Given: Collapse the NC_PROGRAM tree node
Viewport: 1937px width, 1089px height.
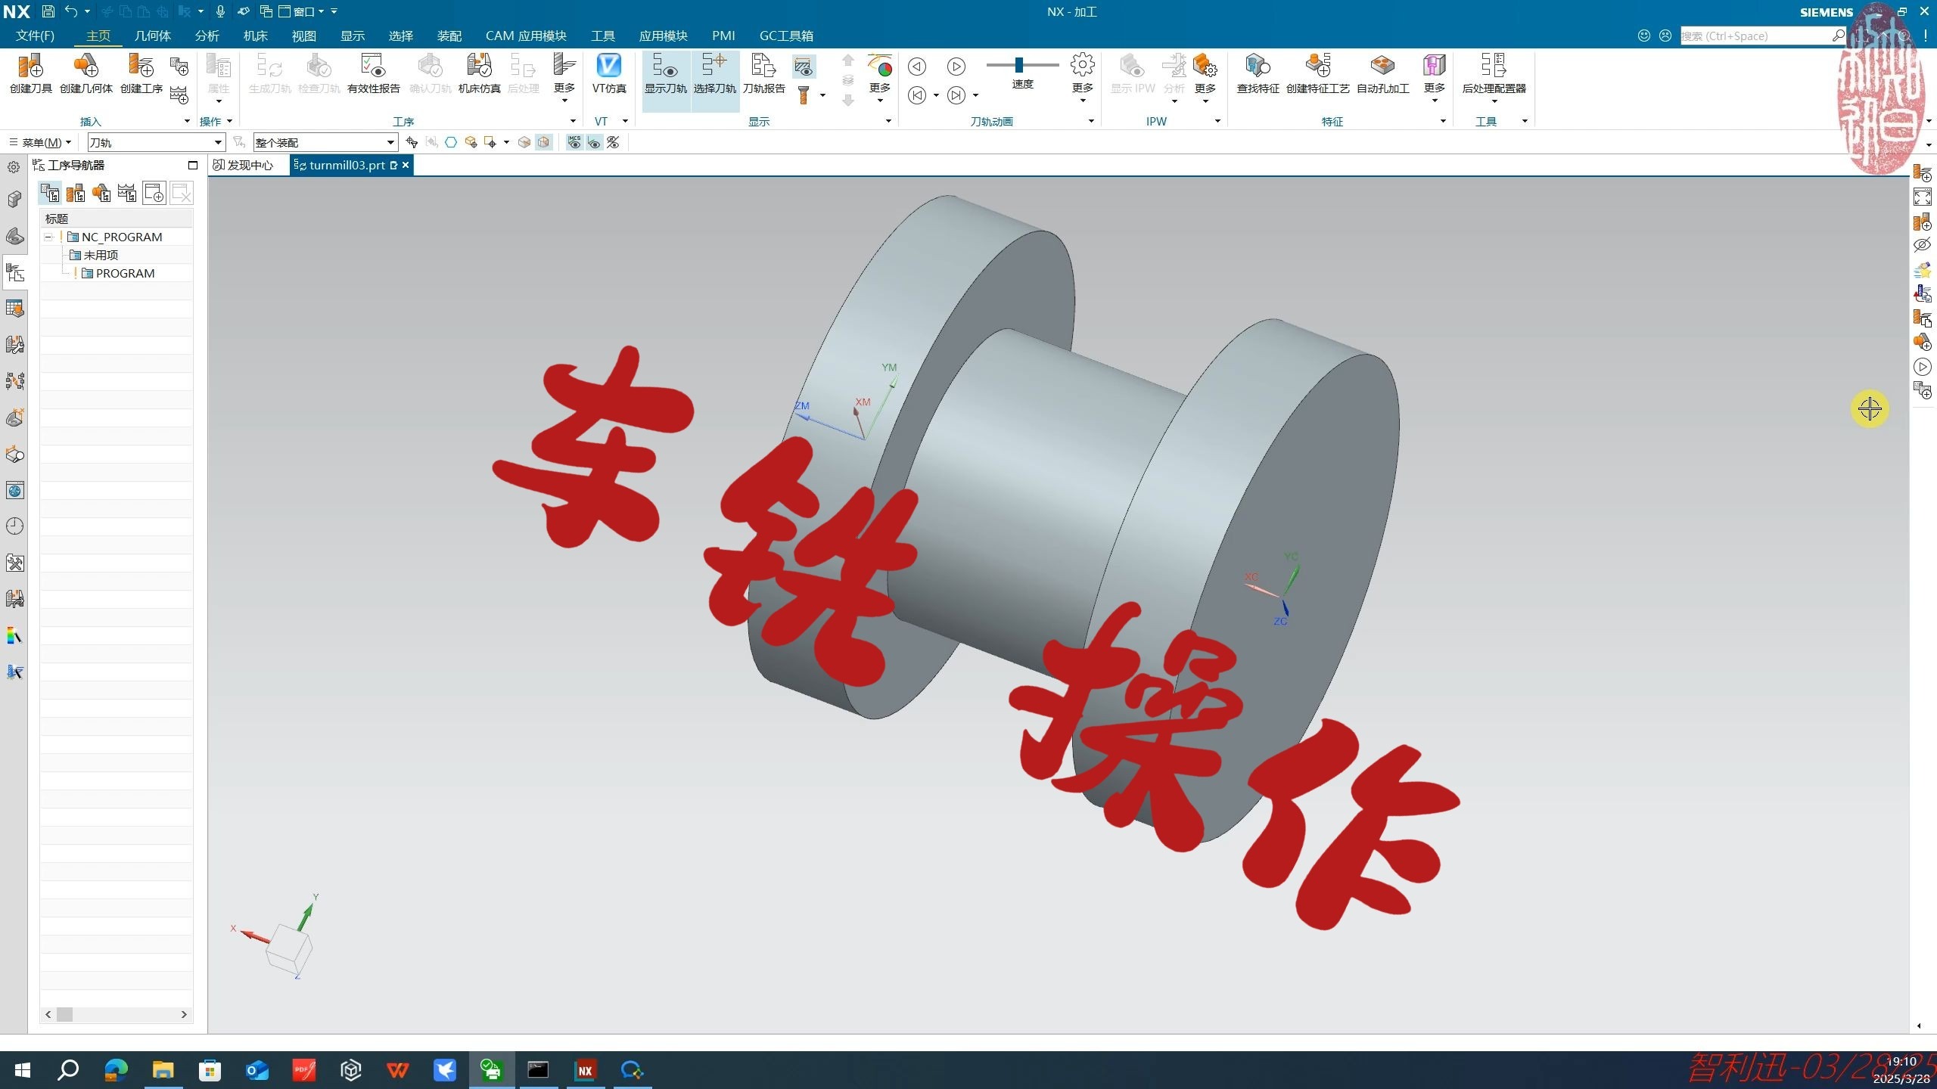Looking at the screenshot, I should [x=48, y=236].
